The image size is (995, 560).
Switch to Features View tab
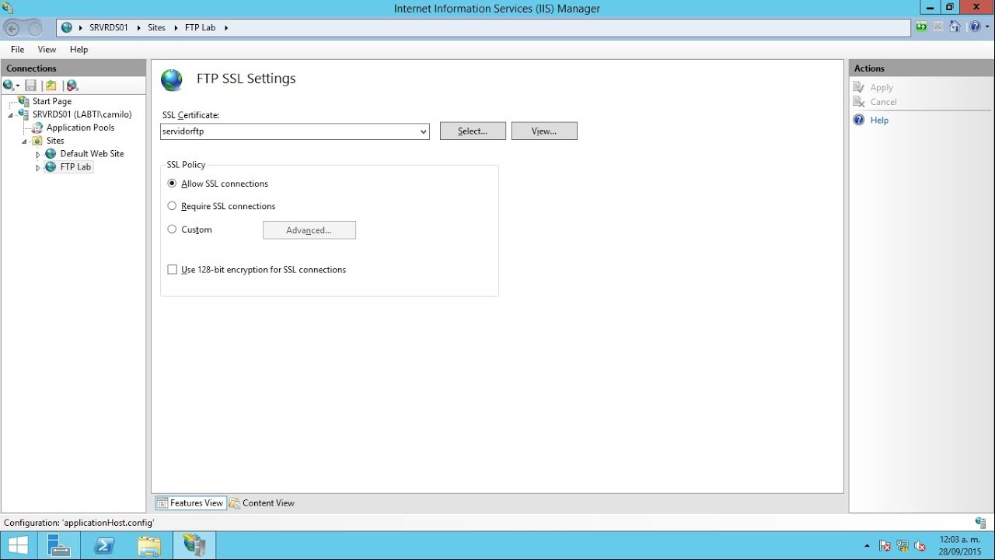(x=190, y=503)
